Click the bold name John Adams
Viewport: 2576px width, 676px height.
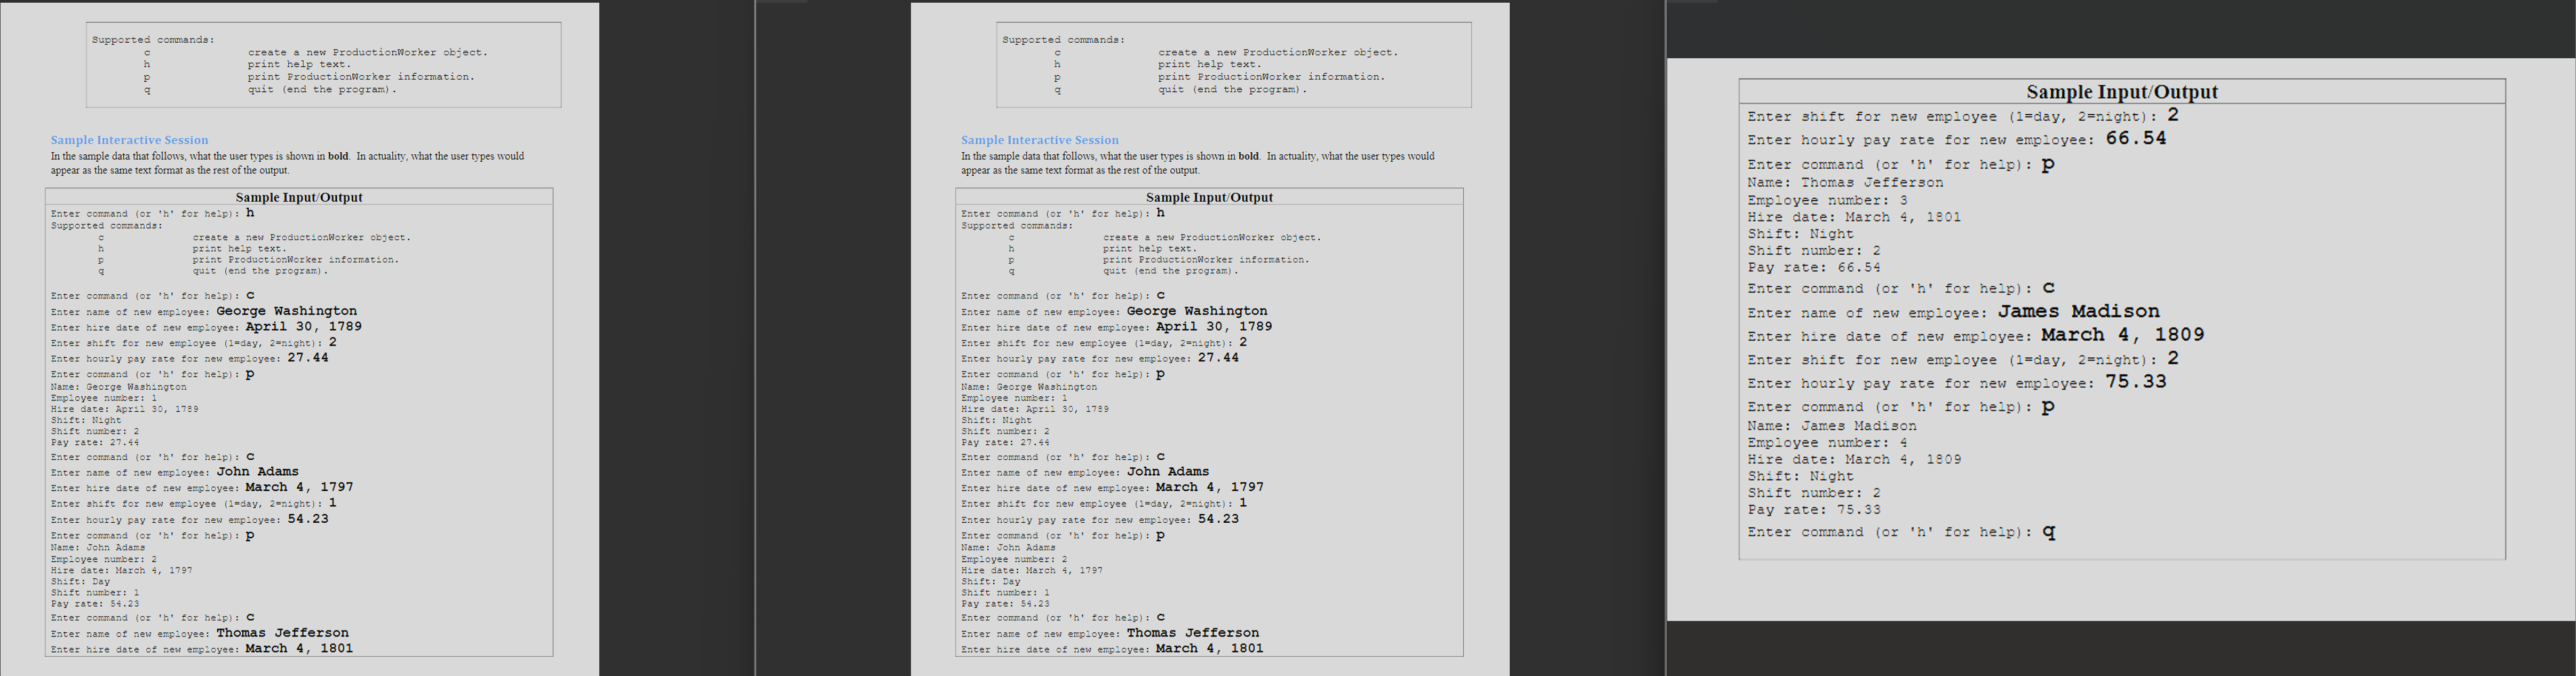(258, 471)
